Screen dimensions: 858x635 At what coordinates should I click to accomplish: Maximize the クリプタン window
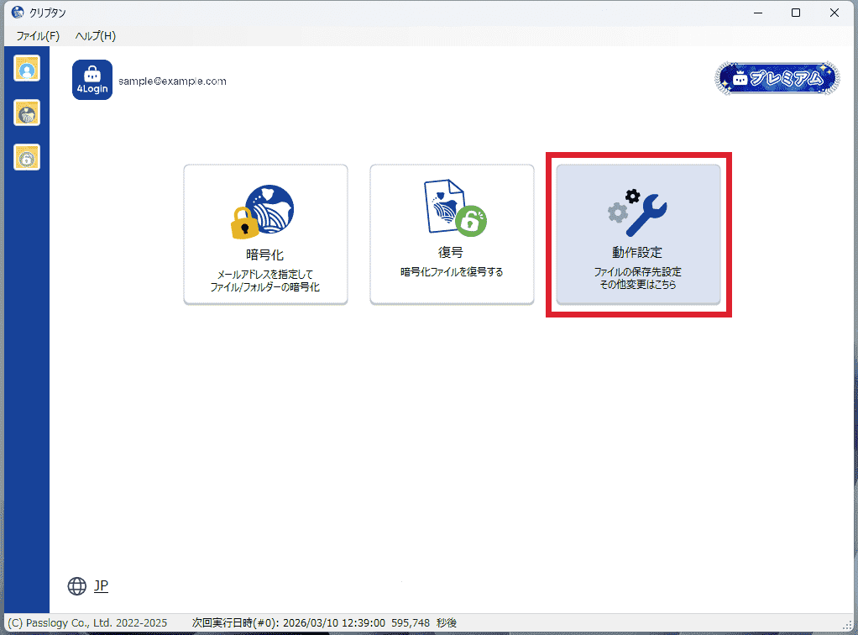point(796,13)
